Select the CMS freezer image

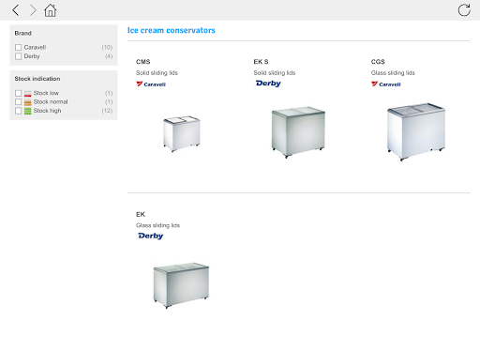182,133
